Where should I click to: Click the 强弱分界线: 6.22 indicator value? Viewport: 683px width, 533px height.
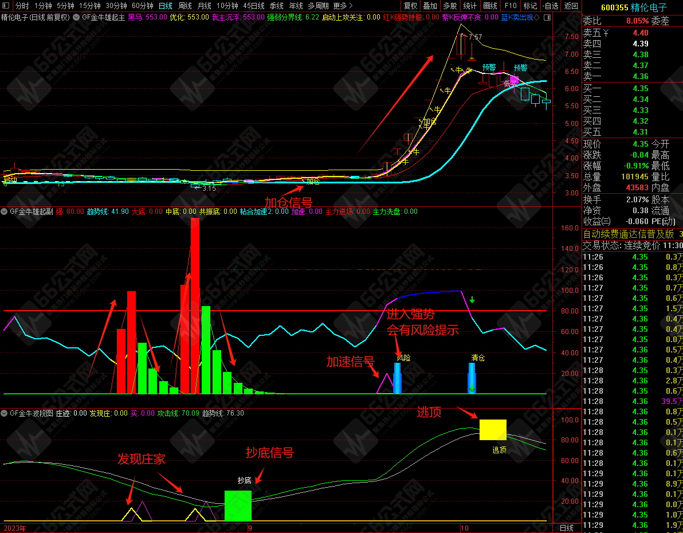pos(293,17)
